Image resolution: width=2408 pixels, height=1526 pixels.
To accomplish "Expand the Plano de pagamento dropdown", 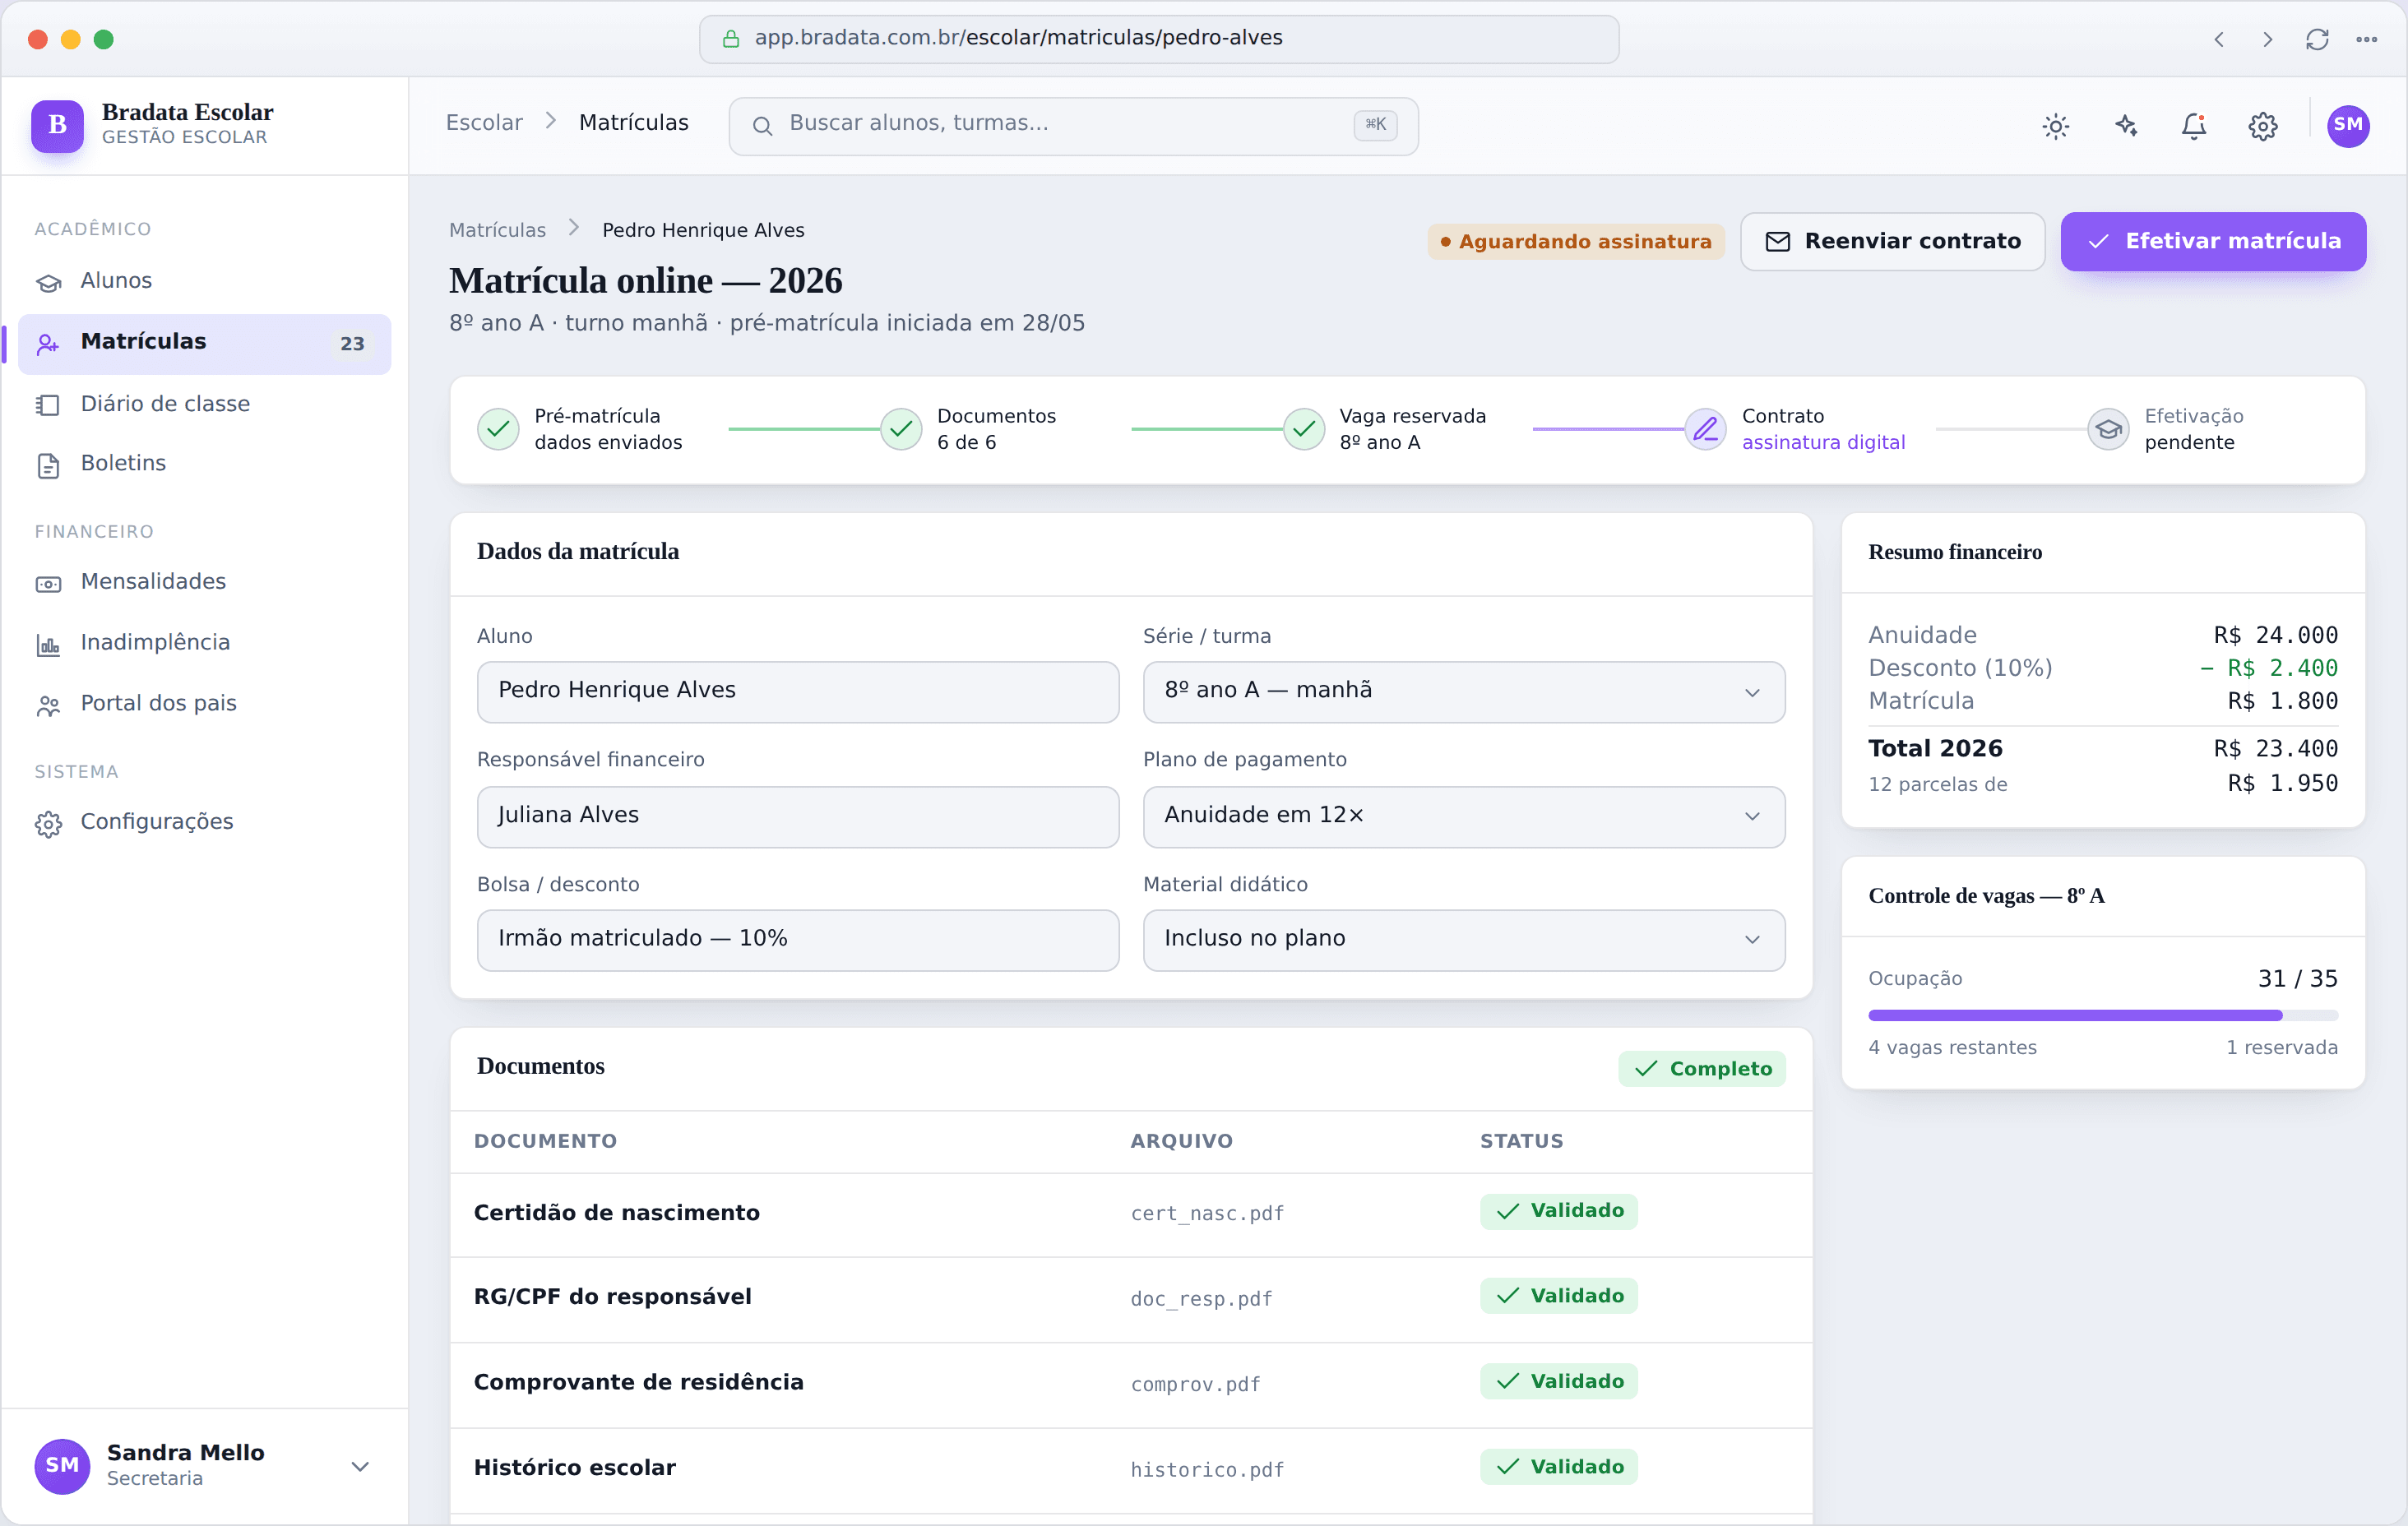I will coord(1463,816).
